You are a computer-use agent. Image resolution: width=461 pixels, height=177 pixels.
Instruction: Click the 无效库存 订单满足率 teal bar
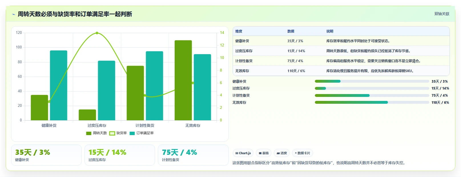coord(202,87)
